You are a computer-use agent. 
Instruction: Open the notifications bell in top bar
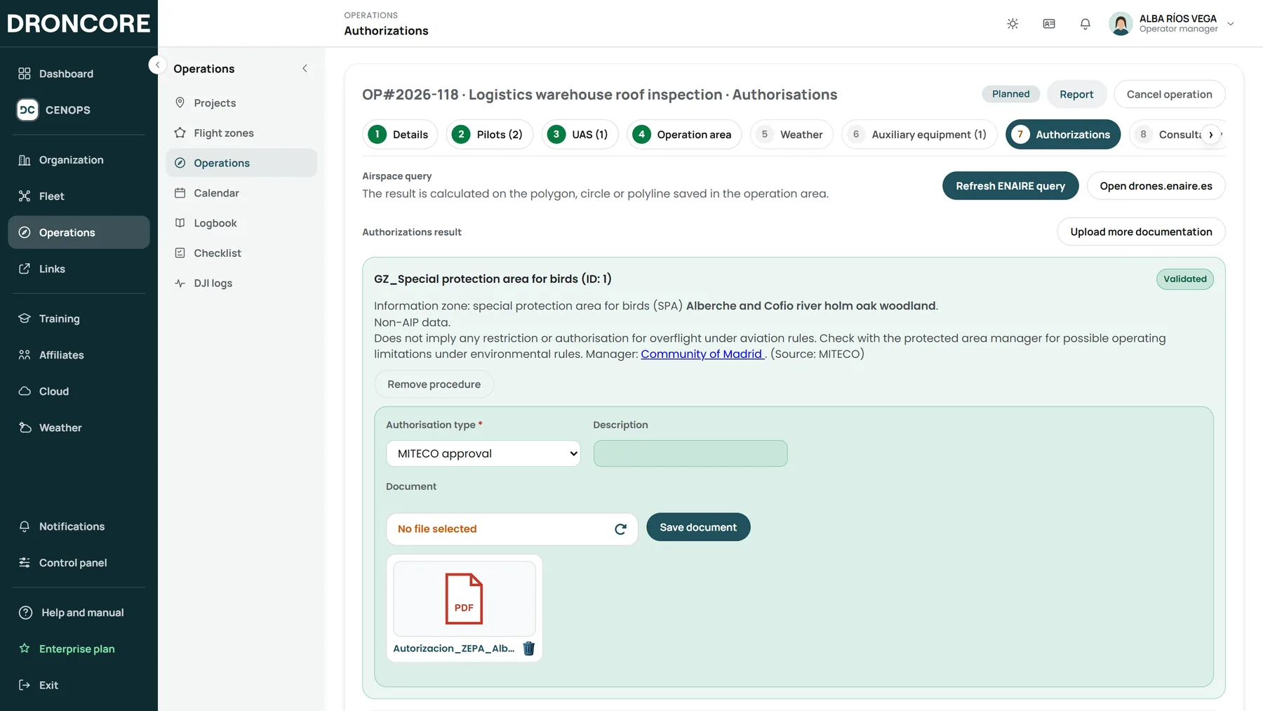[x=1085, y=24]
